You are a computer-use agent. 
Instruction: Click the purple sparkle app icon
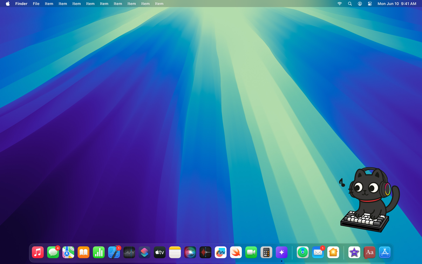coord(282,252)
